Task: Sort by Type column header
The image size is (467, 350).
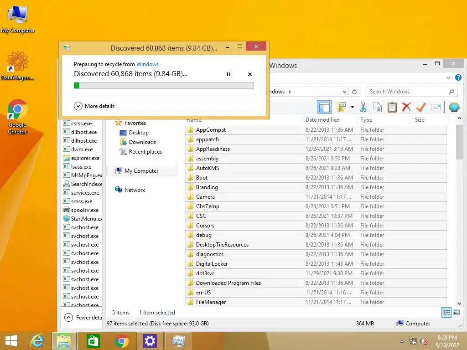Action: point(384,120)
